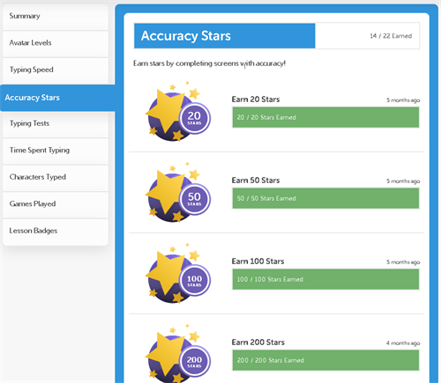Screen dimensions: 441x383
Task: Click the 20 Stars badge icon
Action: (178, 112)
